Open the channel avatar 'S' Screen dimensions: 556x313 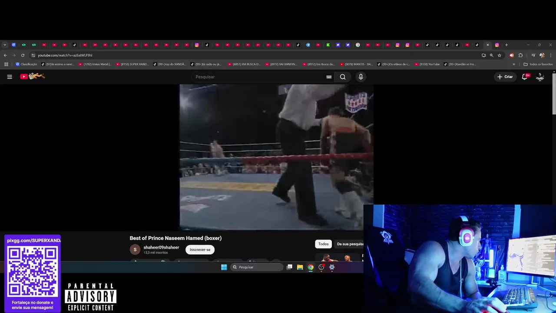click(x=135, y=250)
